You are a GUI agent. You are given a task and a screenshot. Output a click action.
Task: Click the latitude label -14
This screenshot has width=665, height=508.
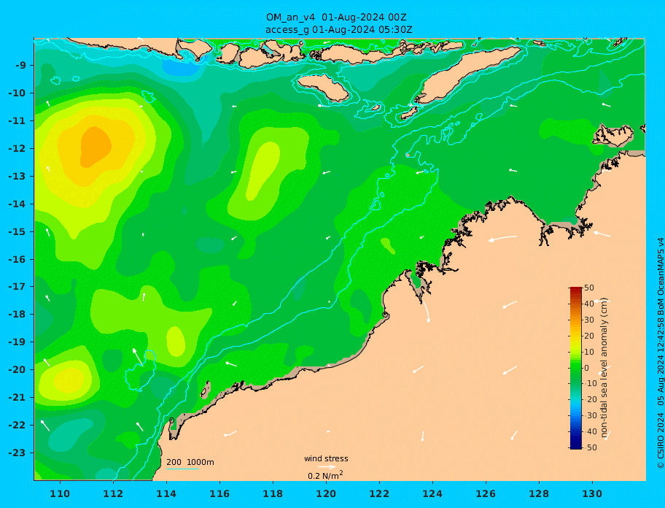(17, 204)
